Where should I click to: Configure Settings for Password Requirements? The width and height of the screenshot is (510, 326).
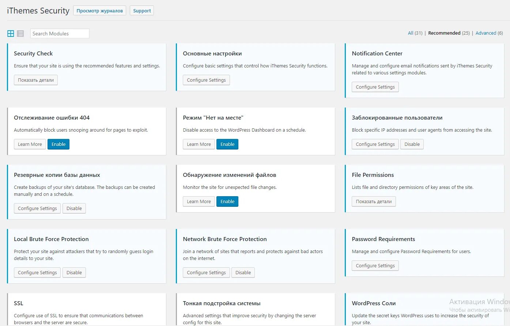pos(375,266)
